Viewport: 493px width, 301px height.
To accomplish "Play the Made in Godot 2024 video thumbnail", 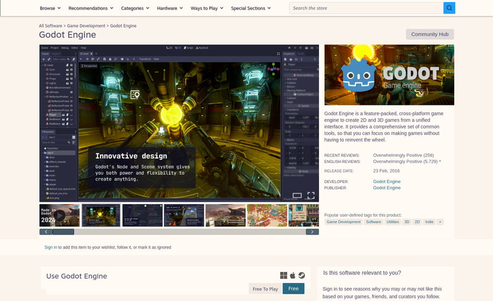I will [x=59, y=215].
